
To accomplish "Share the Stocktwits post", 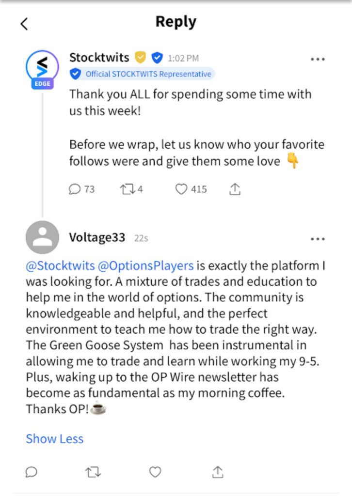I will pyautogui.click(x=235, y=189).
